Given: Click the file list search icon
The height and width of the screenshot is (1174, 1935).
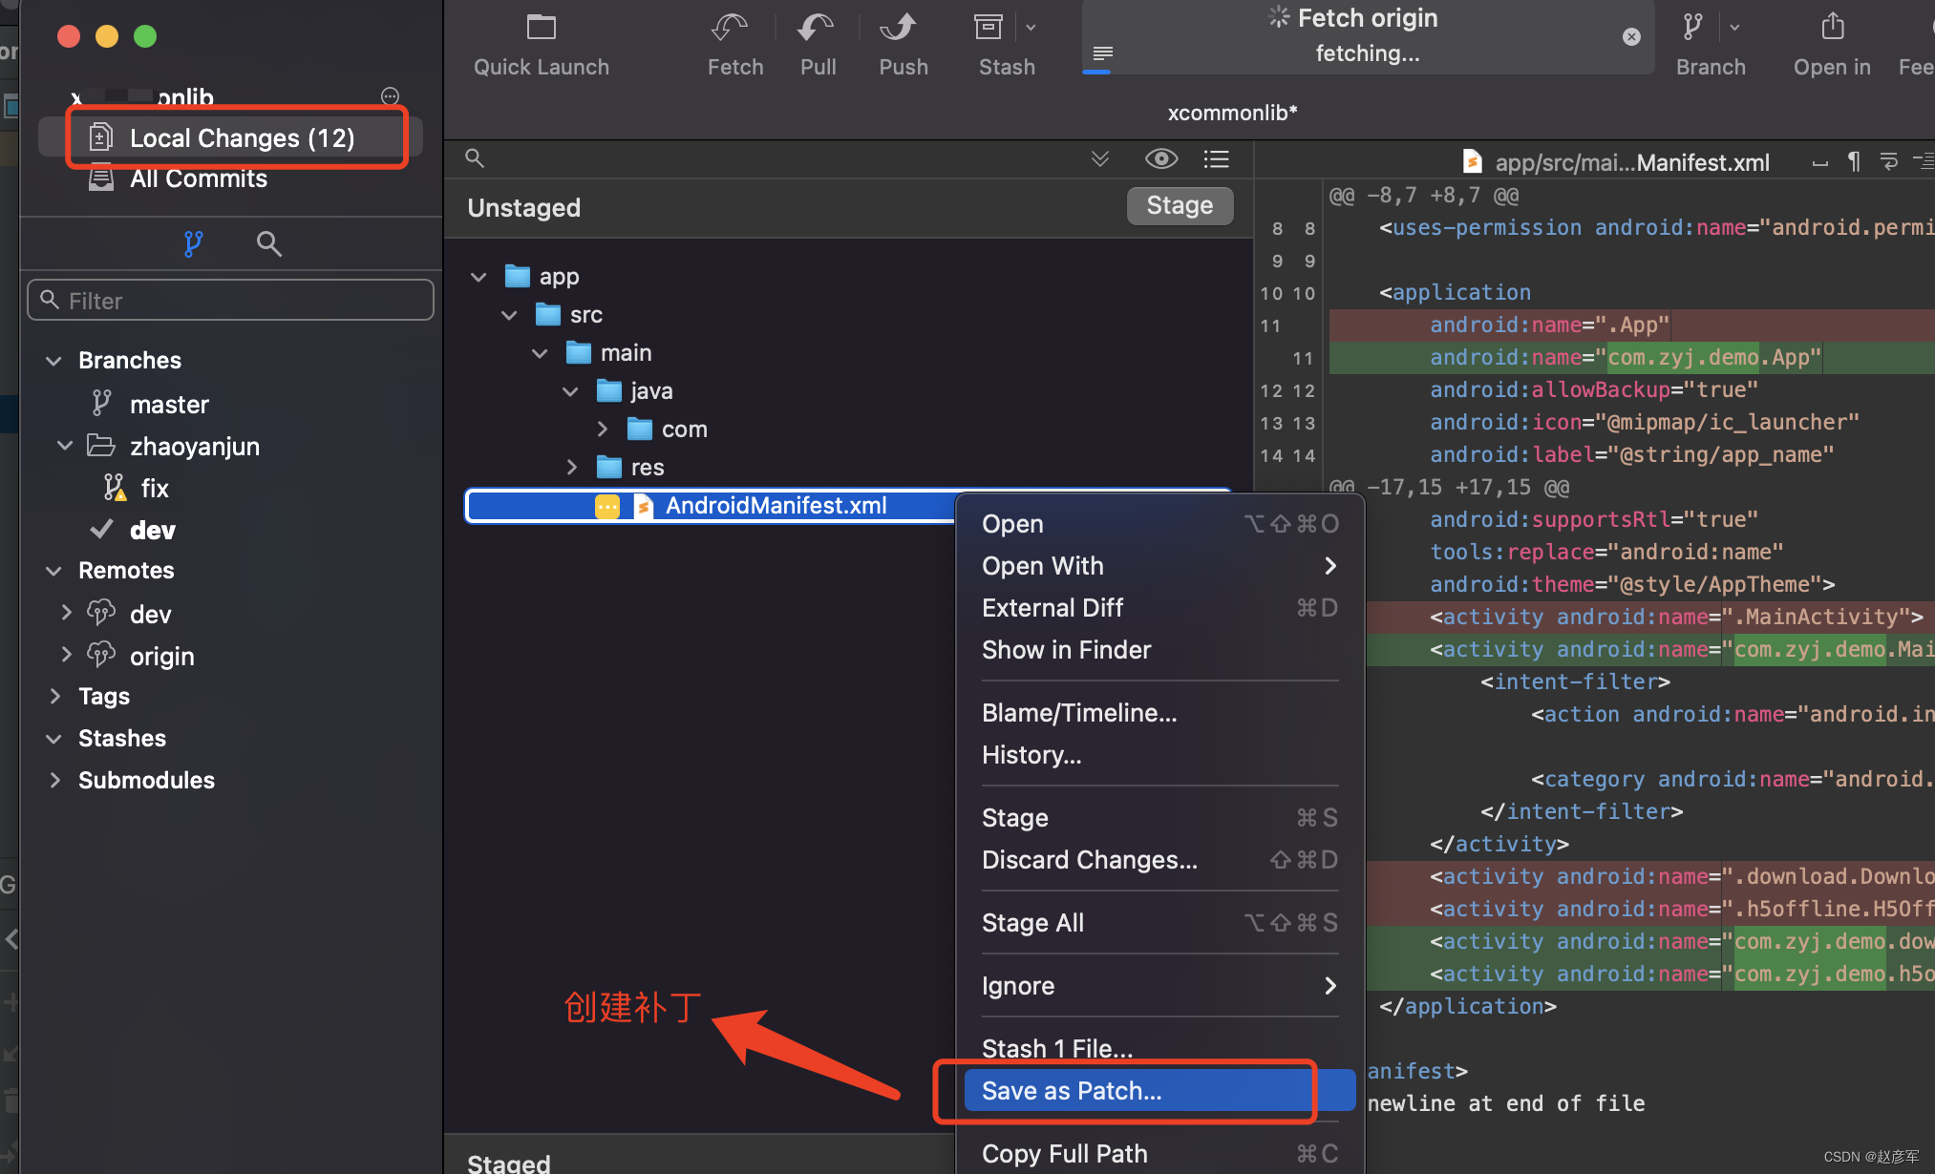Looking at the screenshot, I should [x=475, y=158].
